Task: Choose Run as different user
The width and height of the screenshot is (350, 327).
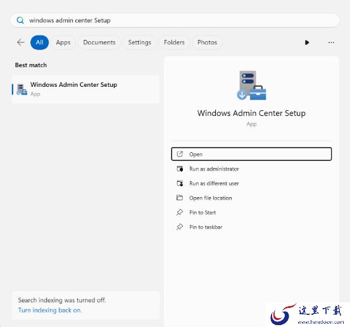Action: tap(251, 183)
